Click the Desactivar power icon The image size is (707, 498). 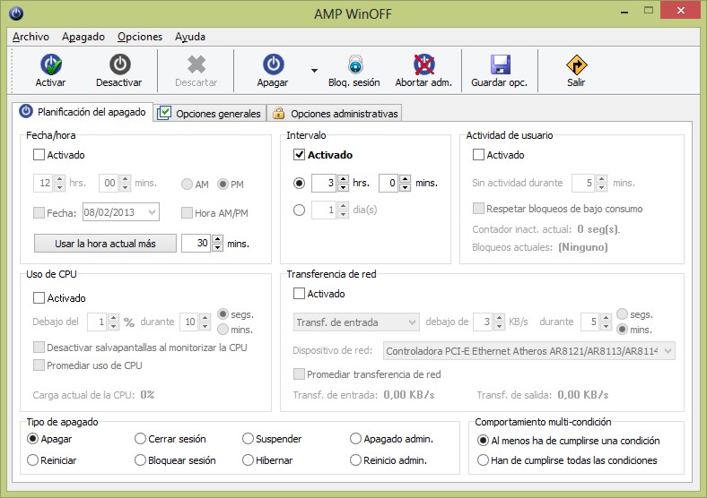click(120, 64)
